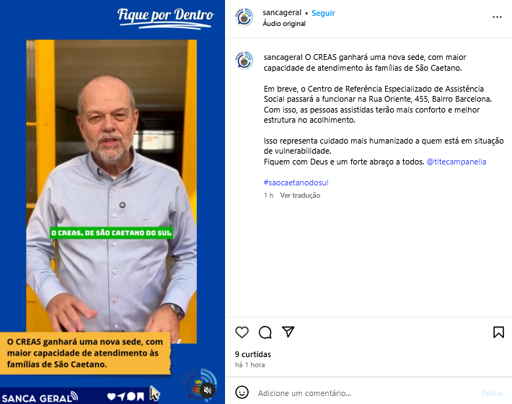
Task: Open the Áudio original link
Action: (x=284, y=24)
